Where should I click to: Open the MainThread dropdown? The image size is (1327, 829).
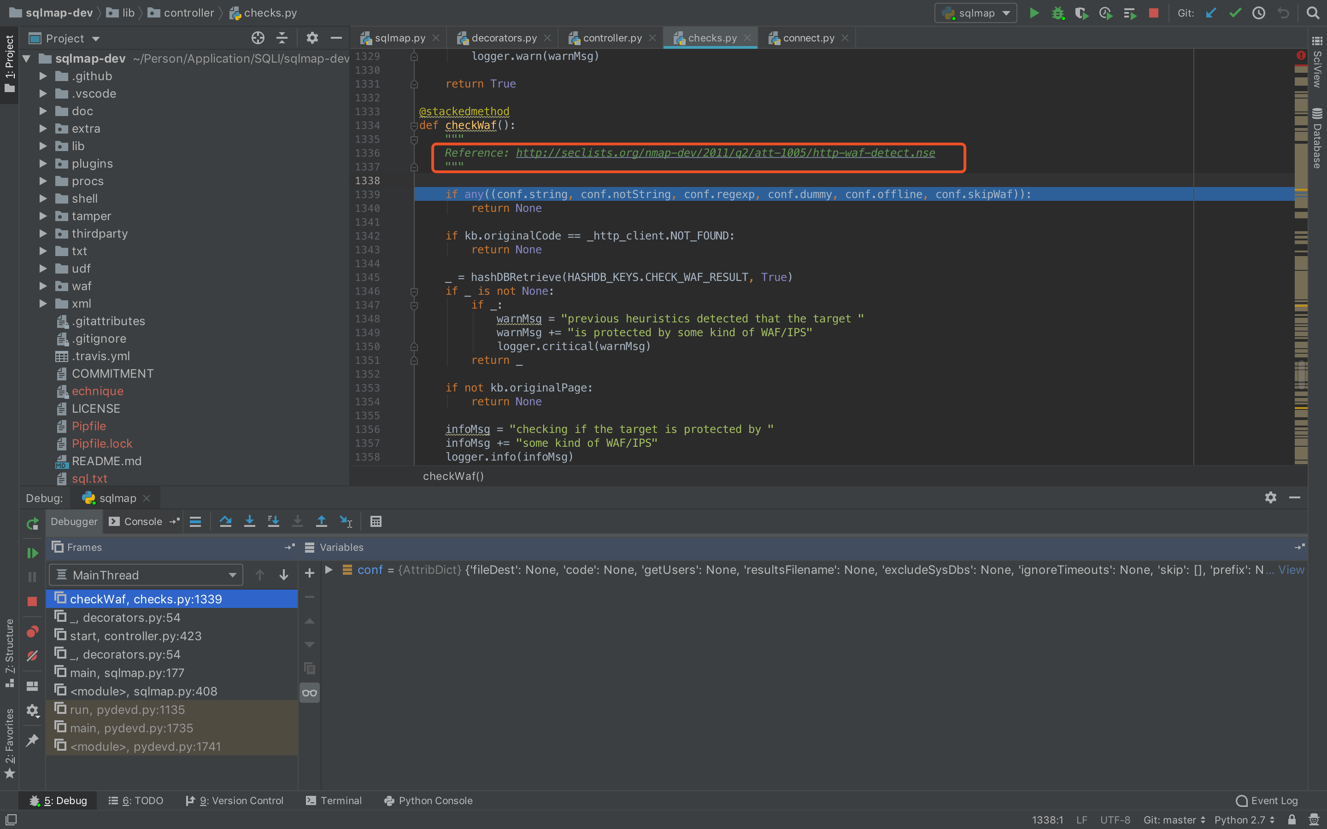[146, 575]
